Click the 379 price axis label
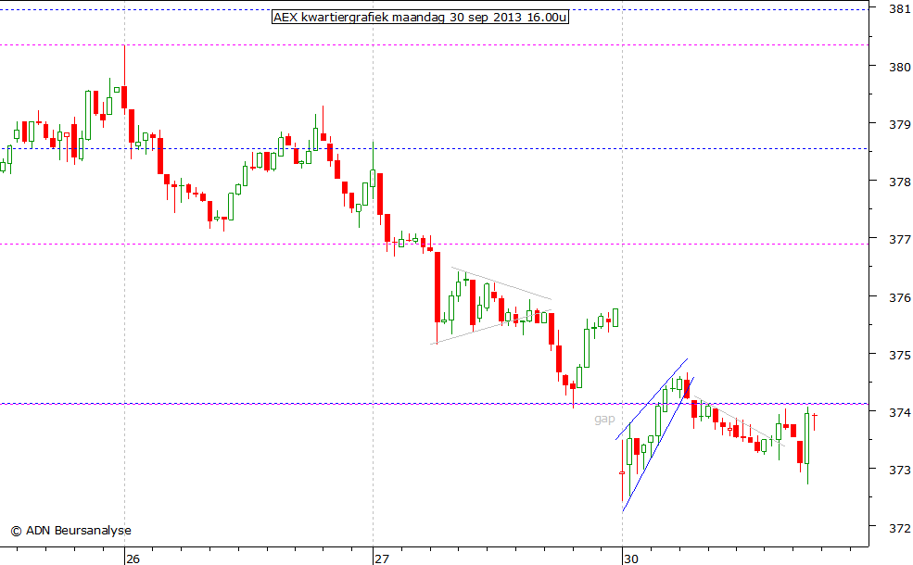 900,124
